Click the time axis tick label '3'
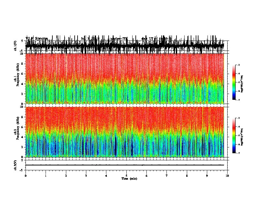This screenshot has width=256, height=197. 86,176
